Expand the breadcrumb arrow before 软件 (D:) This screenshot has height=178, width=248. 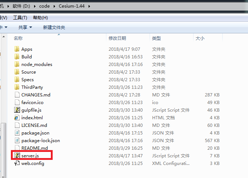coord(8,6)
